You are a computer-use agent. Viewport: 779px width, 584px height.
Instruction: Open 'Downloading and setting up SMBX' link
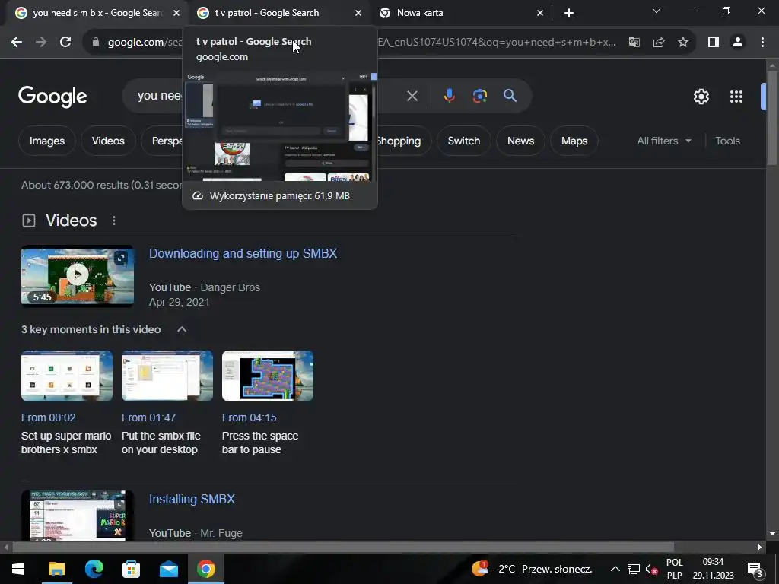pos(243,253)
